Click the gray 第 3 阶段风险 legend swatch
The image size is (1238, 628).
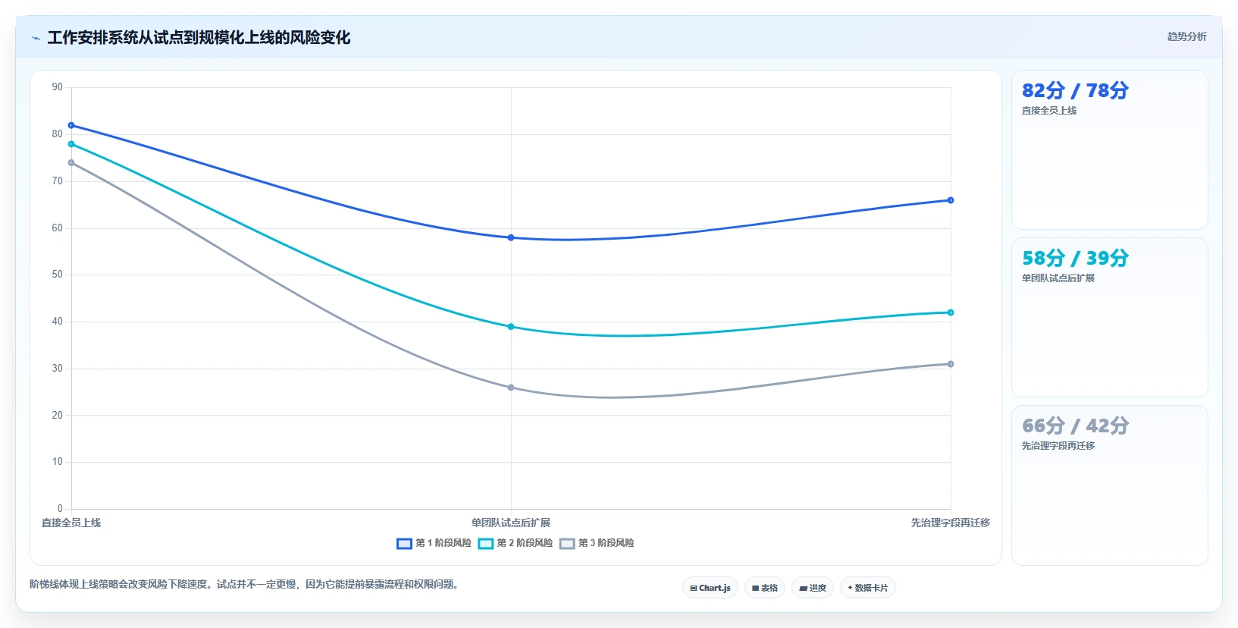[567, 543]
